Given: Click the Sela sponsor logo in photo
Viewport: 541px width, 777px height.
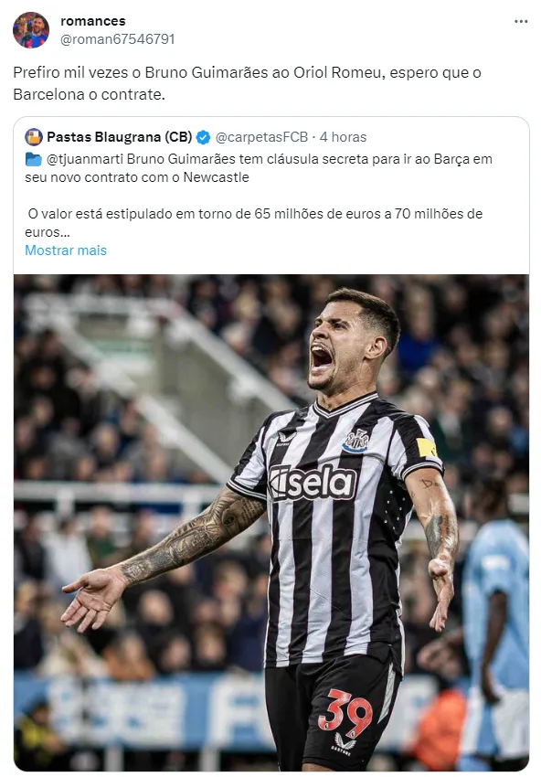Looking at the screenshot, I should coord(313,482).
